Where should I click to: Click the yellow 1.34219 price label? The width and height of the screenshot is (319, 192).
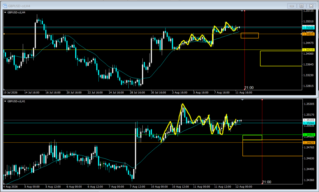(308, 50)
